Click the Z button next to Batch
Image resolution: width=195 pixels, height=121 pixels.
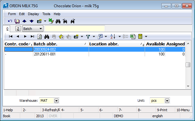click(18, 29)
